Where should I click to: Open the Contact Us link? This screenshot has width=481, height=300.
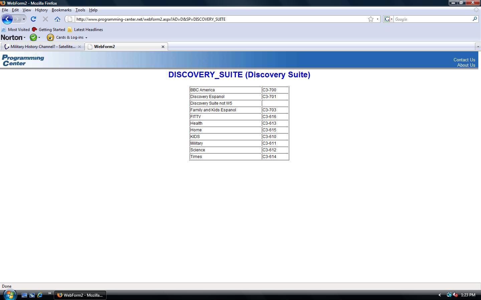tap(464, 60)
